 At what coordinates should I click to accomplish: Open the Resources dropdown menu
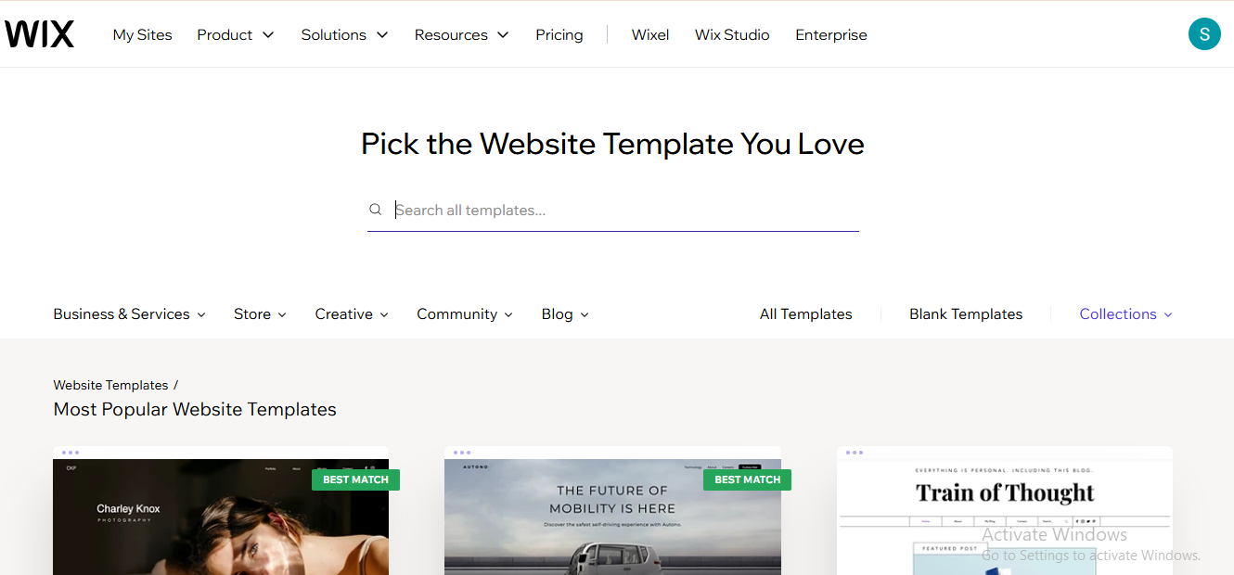(x=461, y=35)
